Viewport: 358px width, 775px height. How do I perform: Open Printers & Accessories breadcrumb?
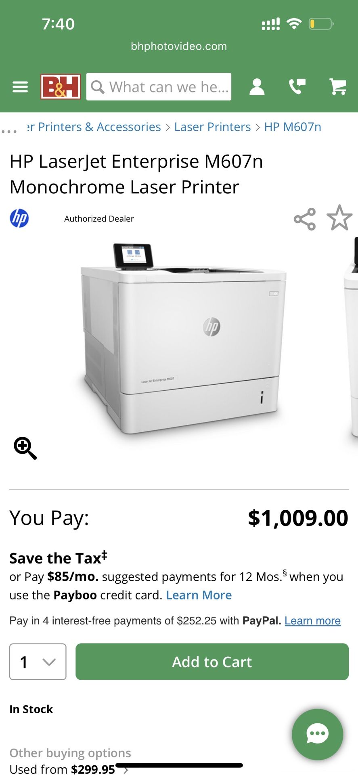click(x=94, y=127)
